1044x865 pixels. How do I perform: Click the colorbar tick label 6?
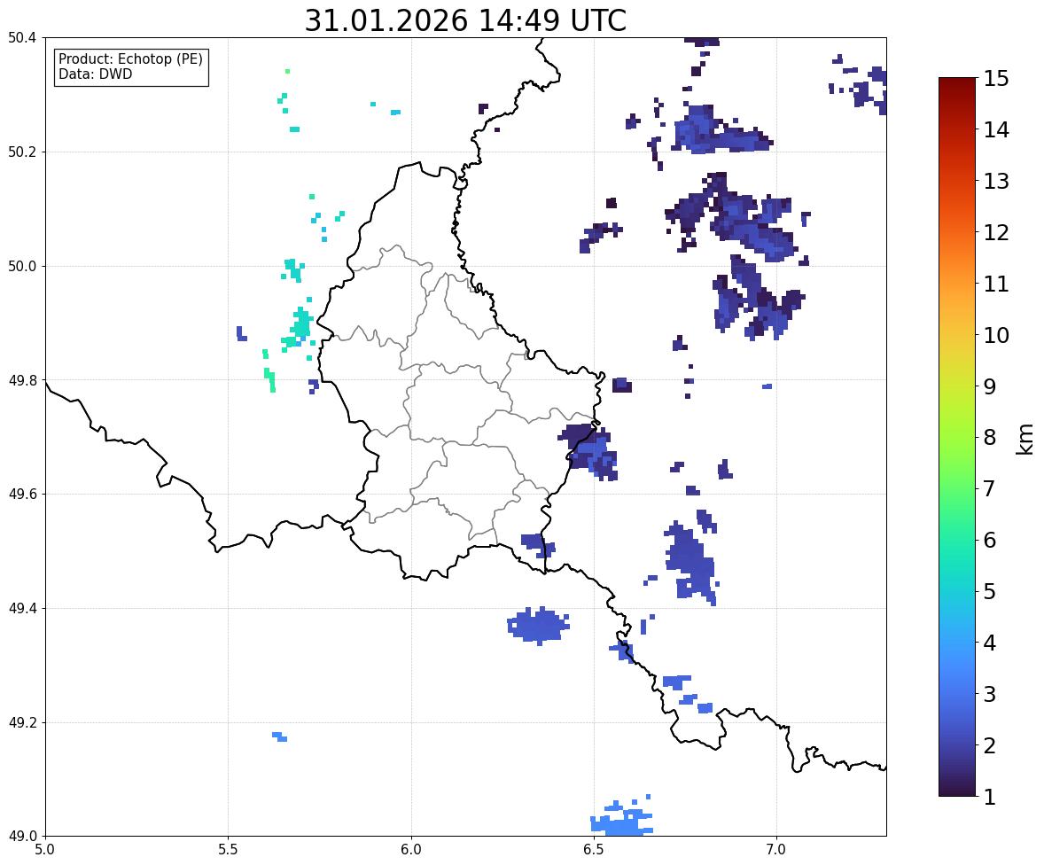(x=990, y=540)
